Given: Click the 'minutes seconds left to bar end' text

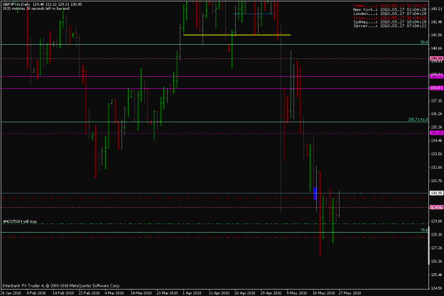Looking at the screenshot, I should 36,9.
